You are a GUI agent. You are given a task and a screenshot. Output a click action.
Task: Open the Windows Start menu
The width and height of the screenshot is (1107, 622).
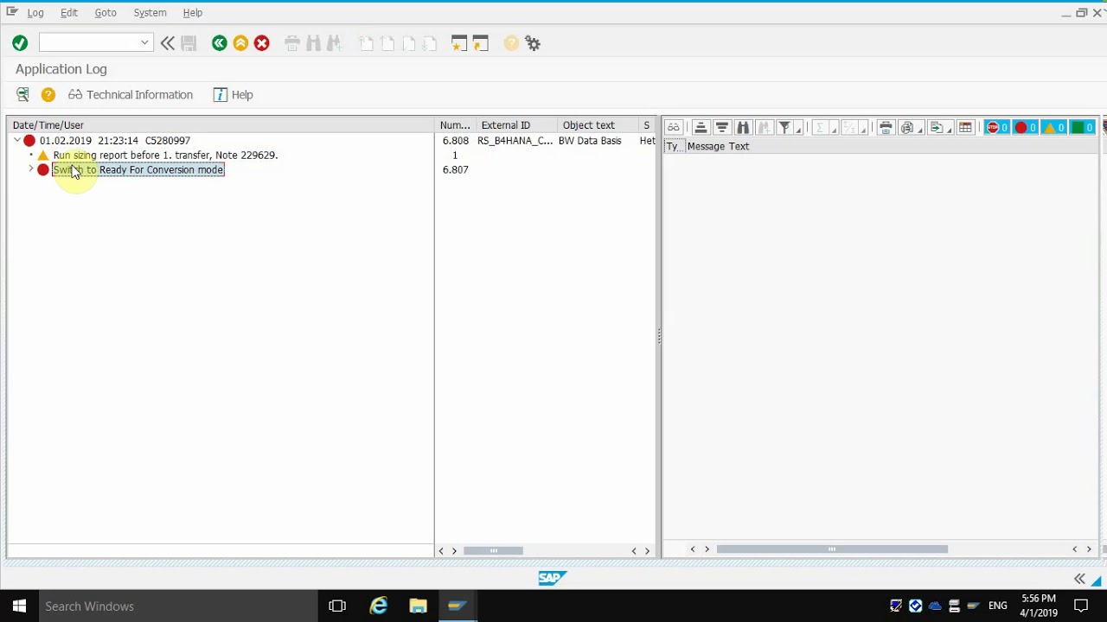(x=19, y=606)
